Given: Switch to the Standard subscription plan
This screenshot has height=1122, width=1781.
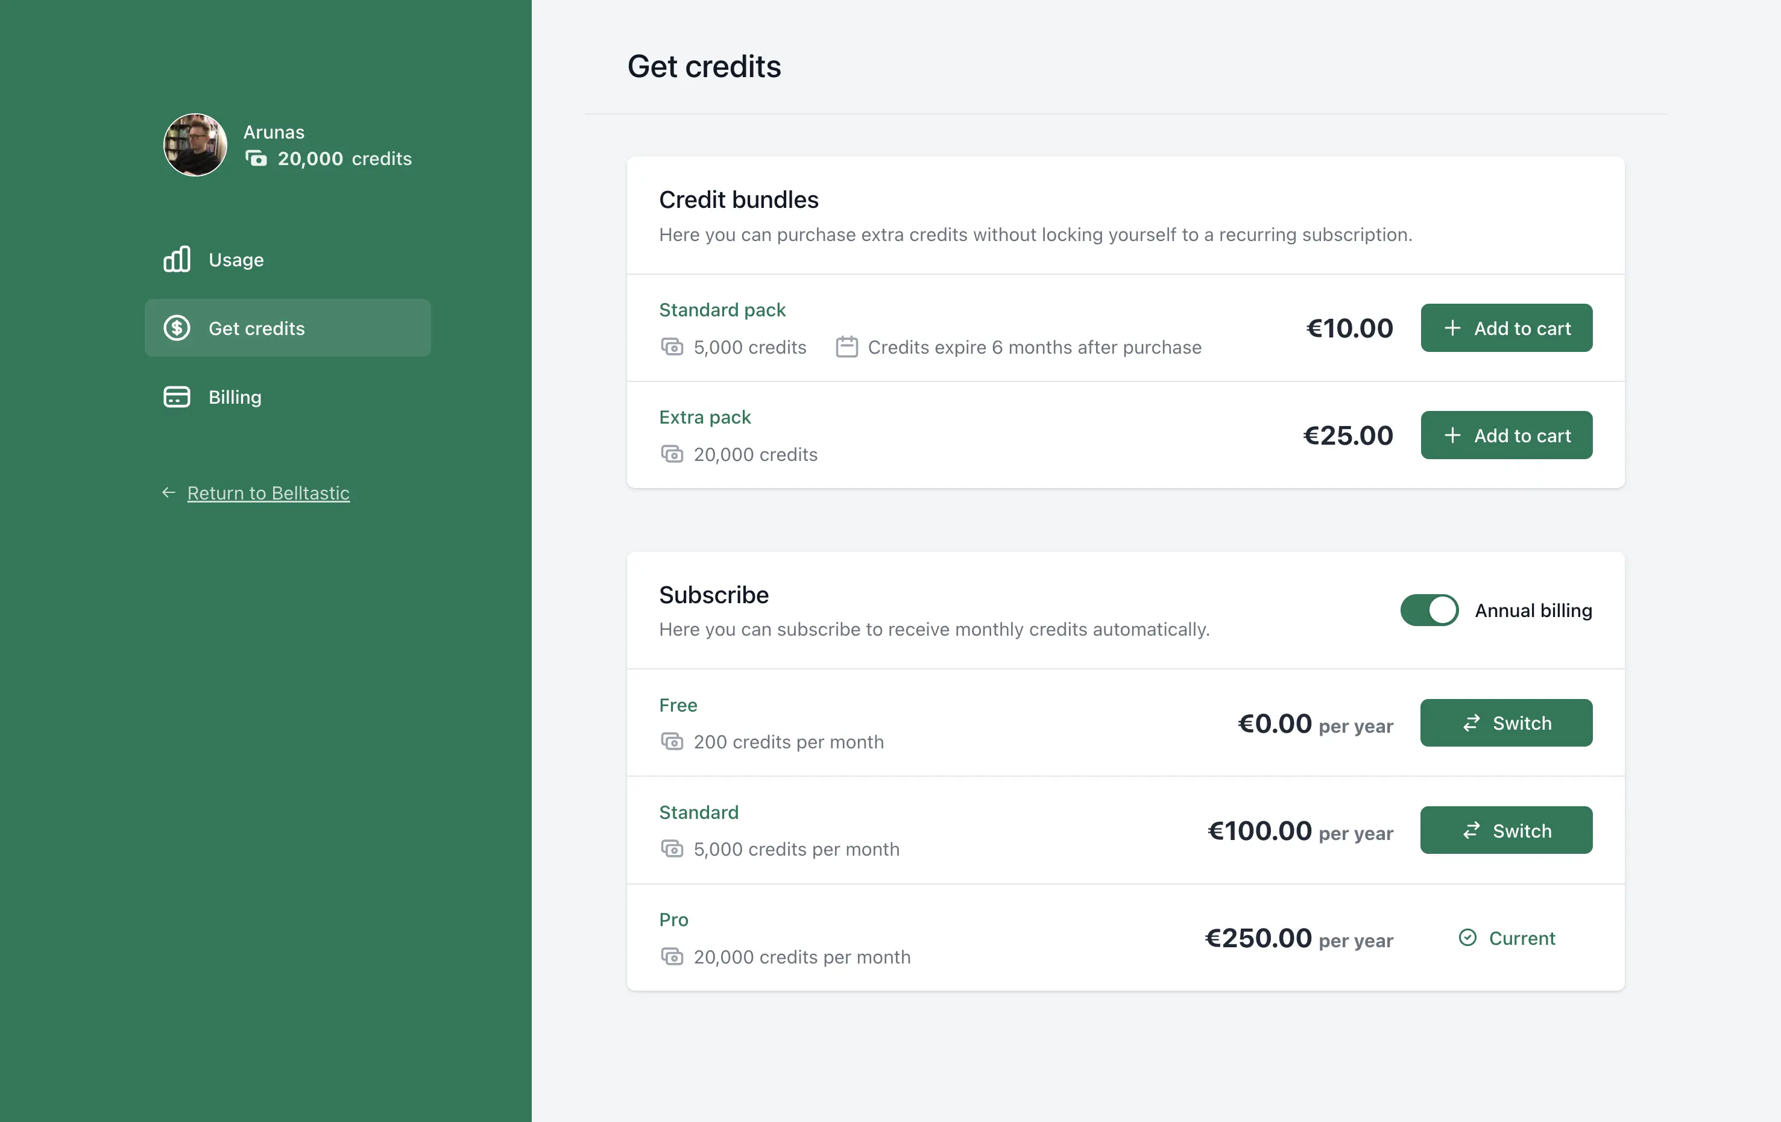Looking at the screenshot, I should pos(1506,830).
